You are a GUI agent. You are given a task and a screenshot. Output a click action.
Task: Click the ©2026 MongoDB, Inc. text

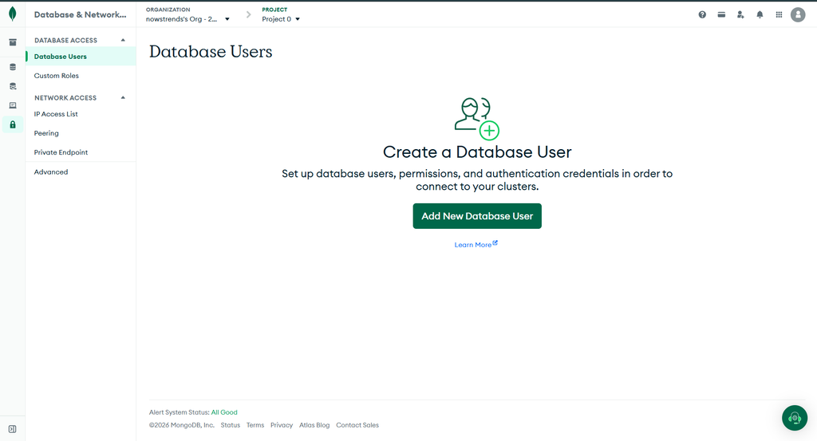[182, 425]
